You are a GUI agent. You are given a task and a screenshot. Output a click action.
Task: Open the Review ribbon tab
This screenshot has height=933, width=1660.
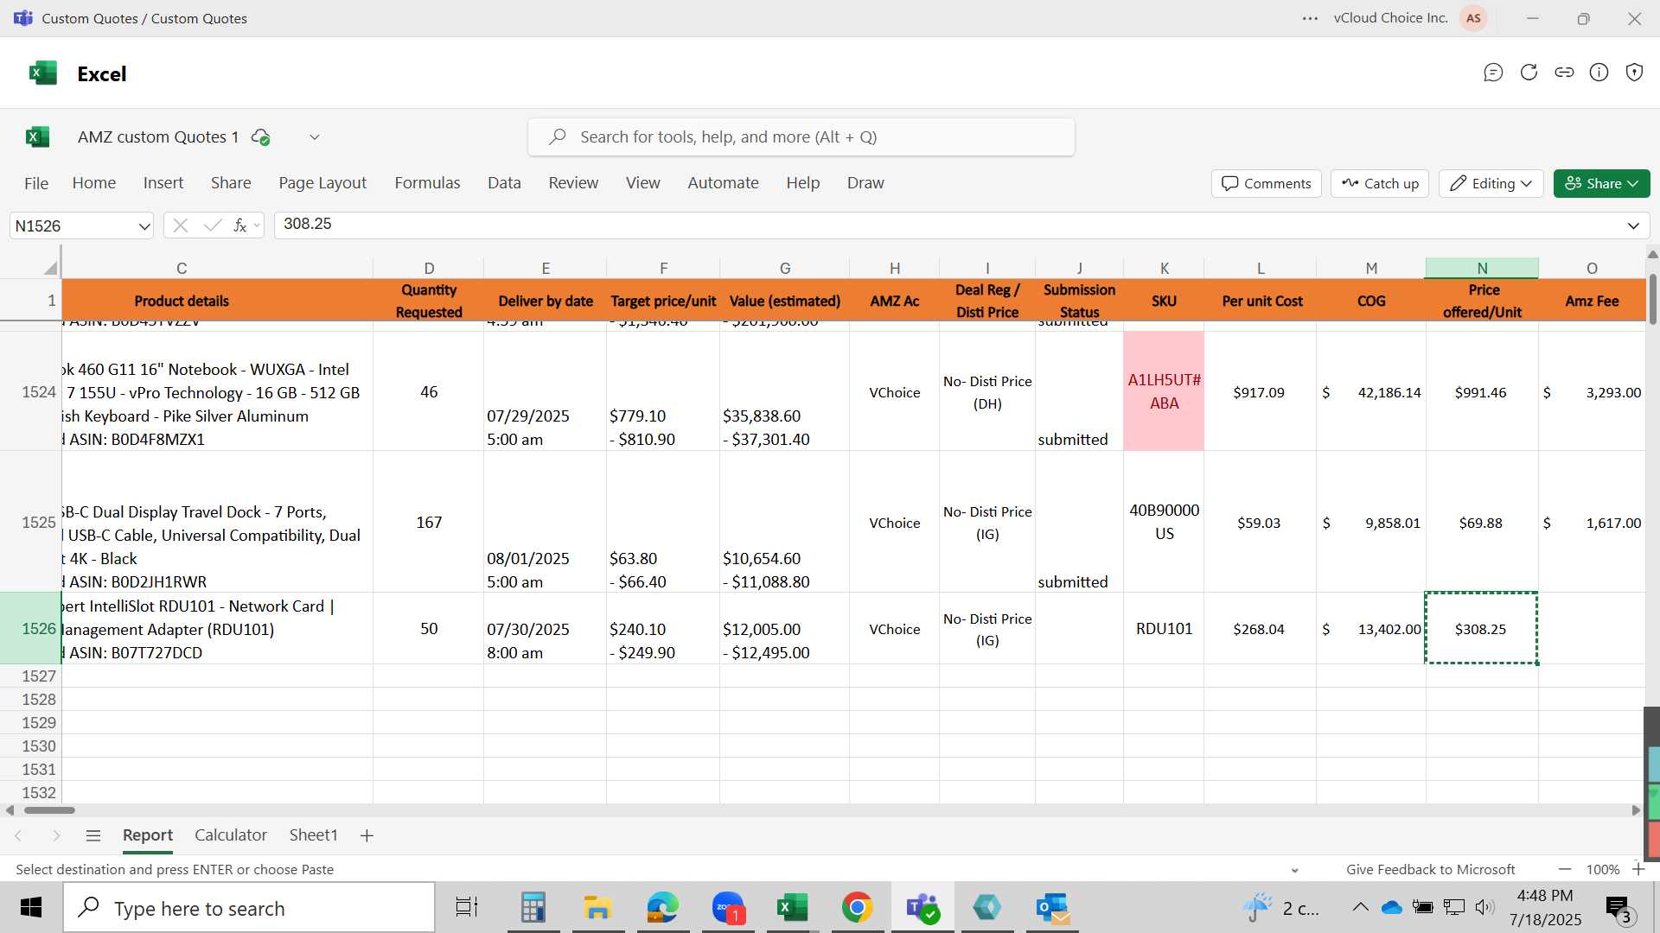[x=573, y=183]
